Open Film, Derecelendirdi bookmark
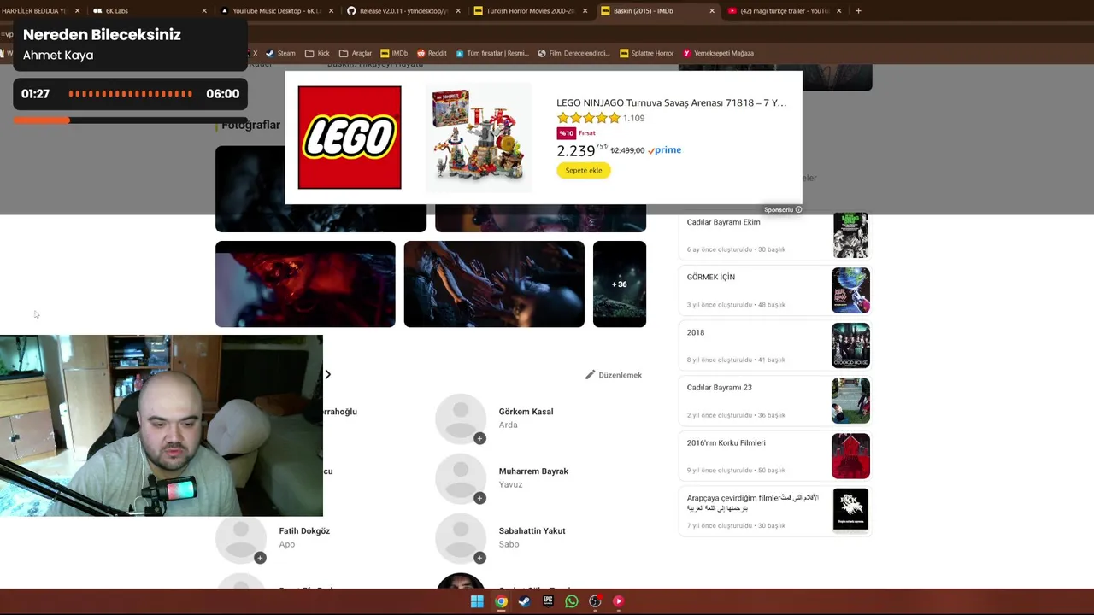Image resolution: width=1094 pixels, height=615 pixels. [x=573, y=53]
